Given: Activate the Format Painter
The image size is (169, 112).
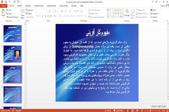Looking at the screenshot, I should (x=12, y=17).
